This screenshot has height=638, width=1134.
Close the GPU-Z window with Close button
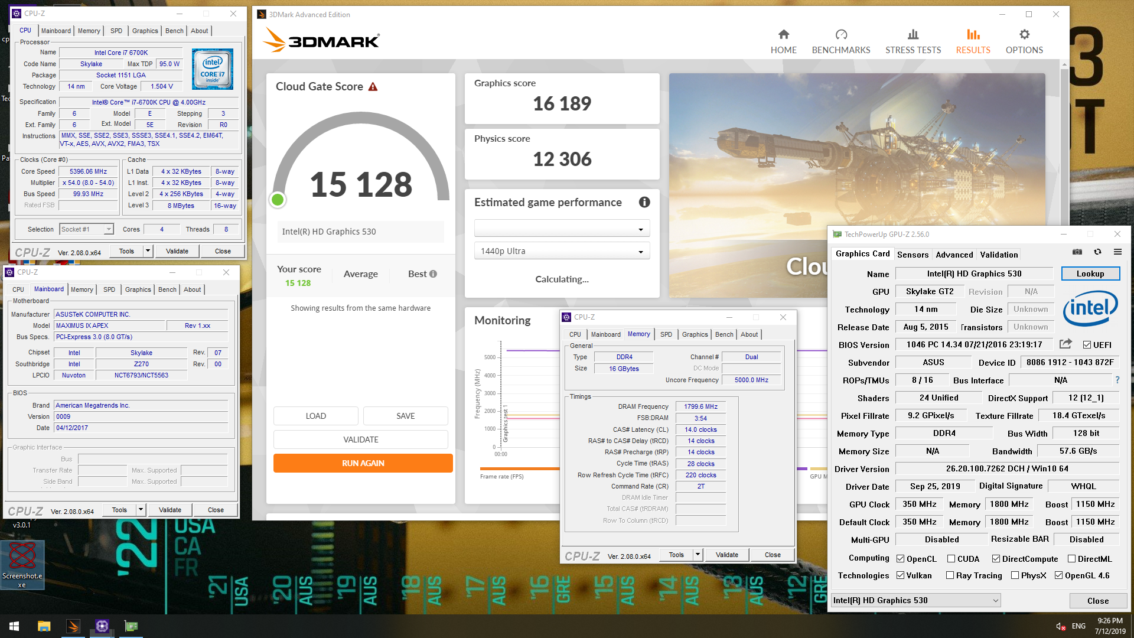point(1097,601)
